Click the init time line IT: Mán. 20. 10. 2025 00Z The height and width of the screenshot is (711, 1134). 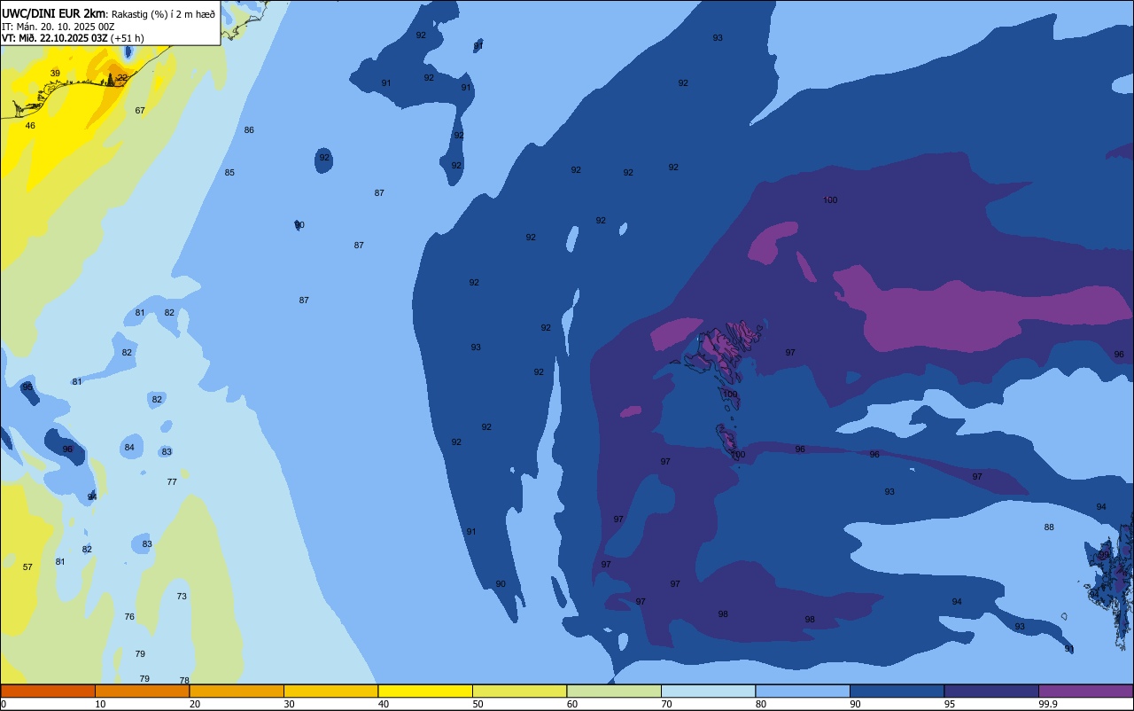[x=59, y=27]
